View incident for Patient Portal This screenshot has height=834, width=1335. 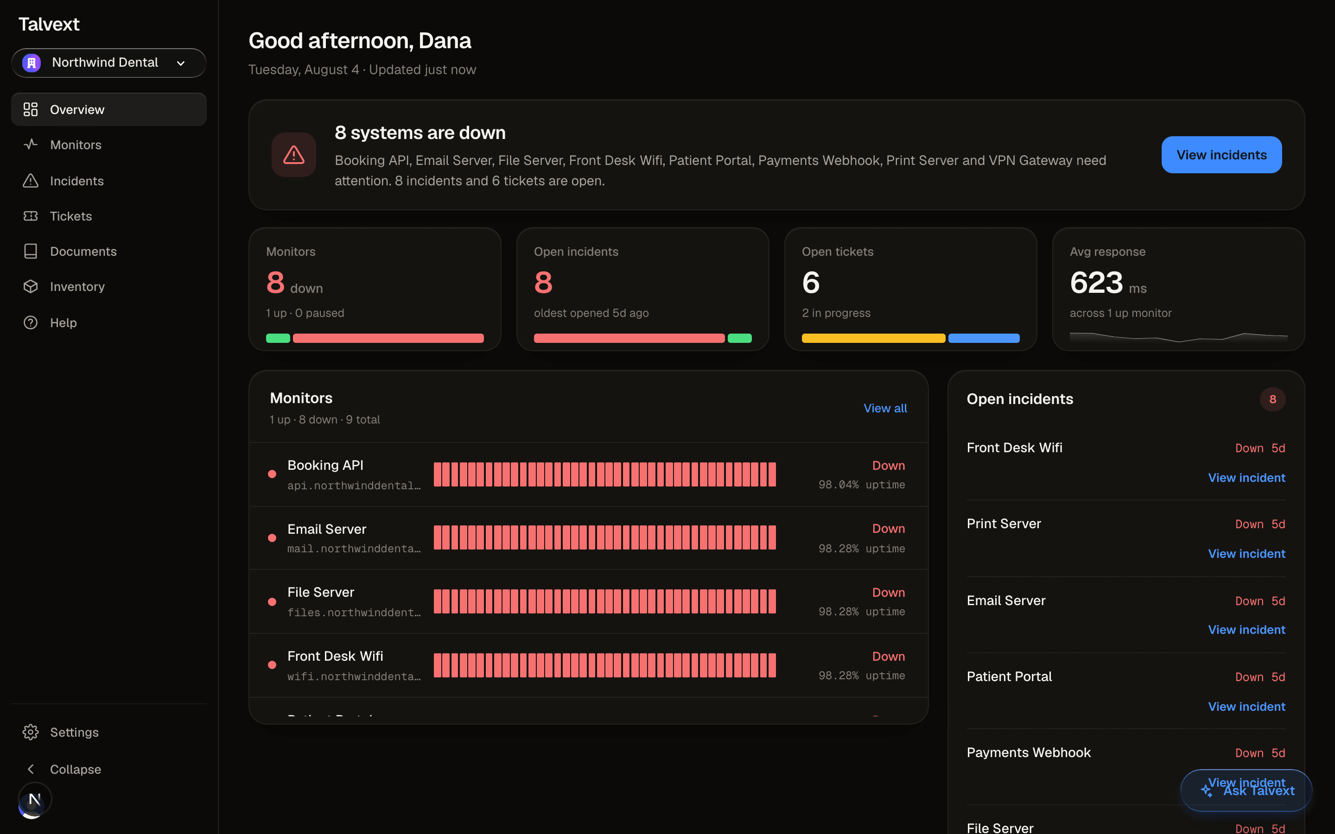1246,707
